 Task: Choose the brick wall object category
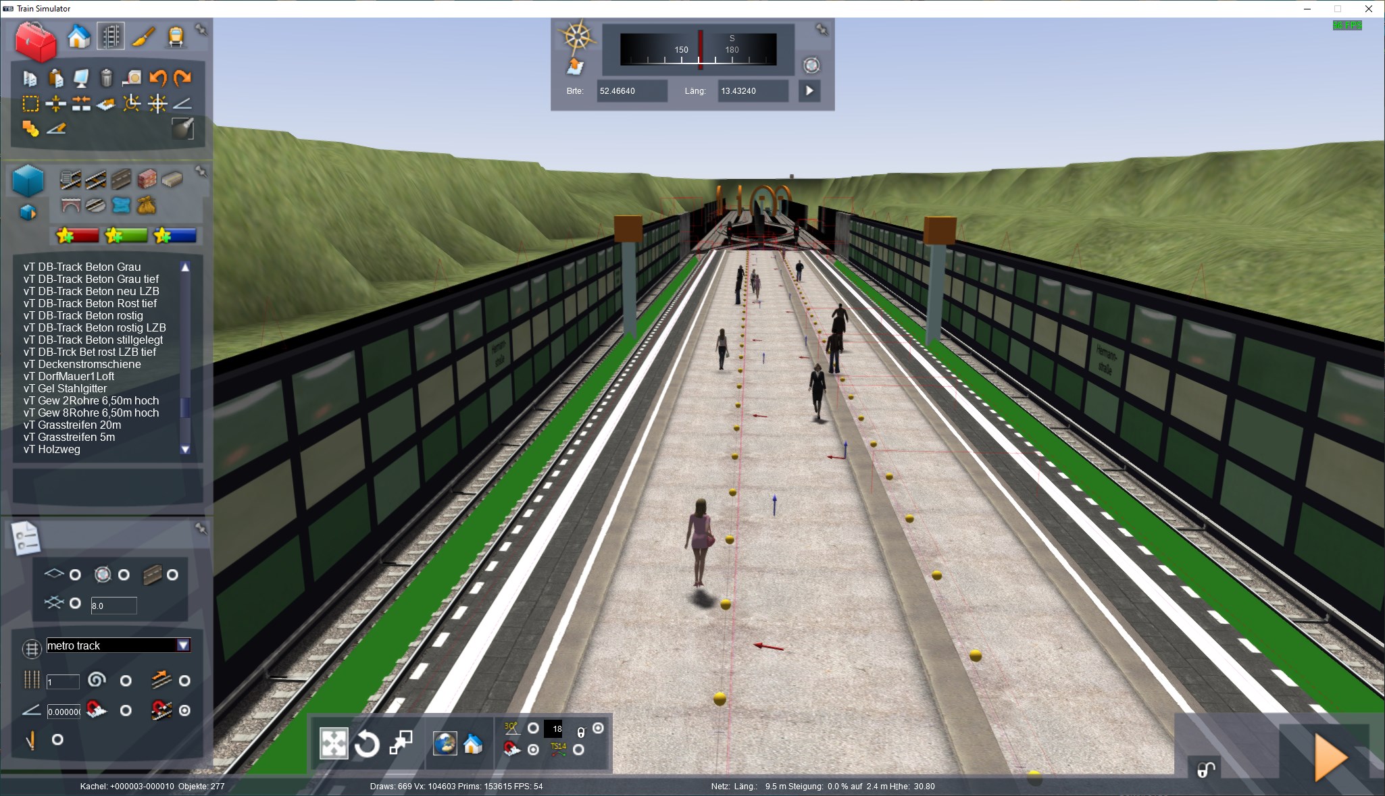click(x=147, y=179)
